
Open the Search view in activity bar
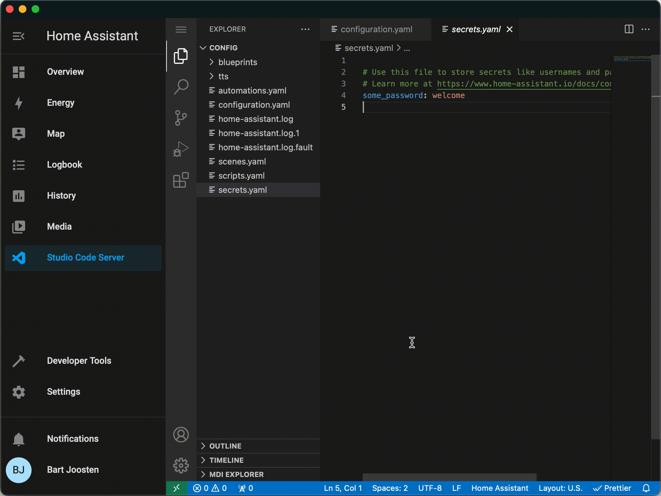181,87
